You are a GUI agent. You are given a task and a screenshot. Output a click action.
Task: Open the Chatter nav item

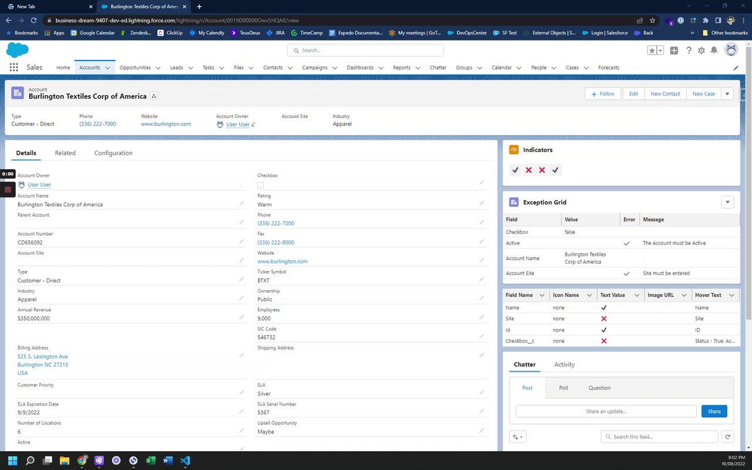(438, 68)
